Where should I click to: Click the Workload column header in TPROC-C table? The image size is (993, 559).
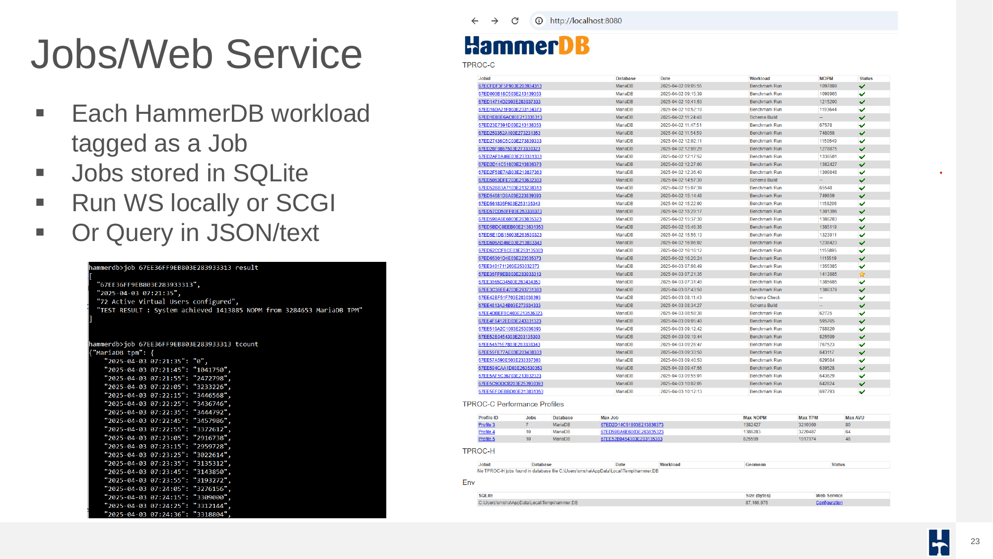pyautogui.click(x=760, y=79)
